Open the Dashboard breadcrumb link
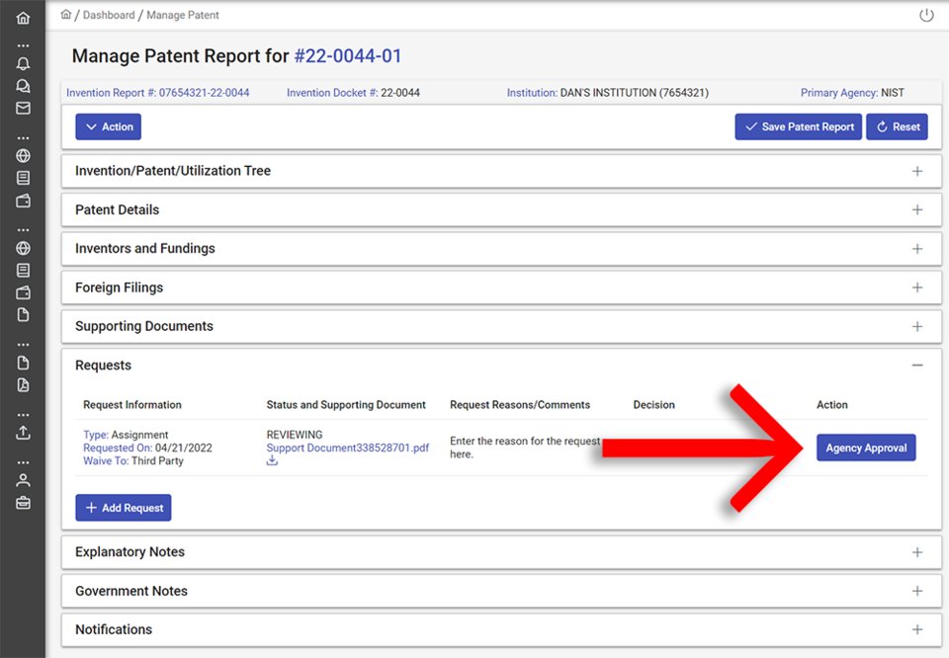 (x=109, y=15)
